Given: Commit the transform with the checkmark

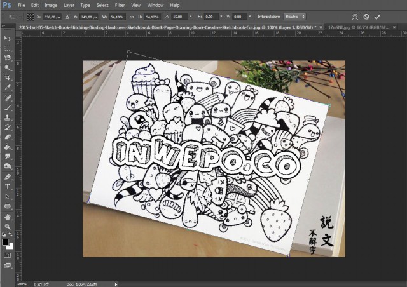Looking at the screenshot, I should point(378,16).
